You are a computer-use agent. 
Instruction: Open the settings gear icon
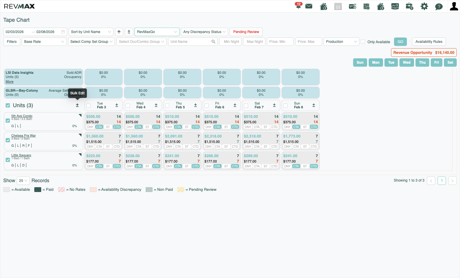coord(424,6)
